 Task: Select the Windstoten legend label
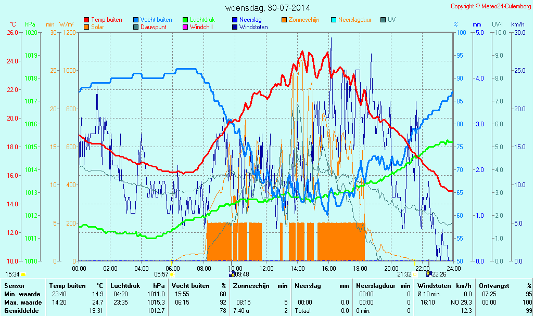253,27
